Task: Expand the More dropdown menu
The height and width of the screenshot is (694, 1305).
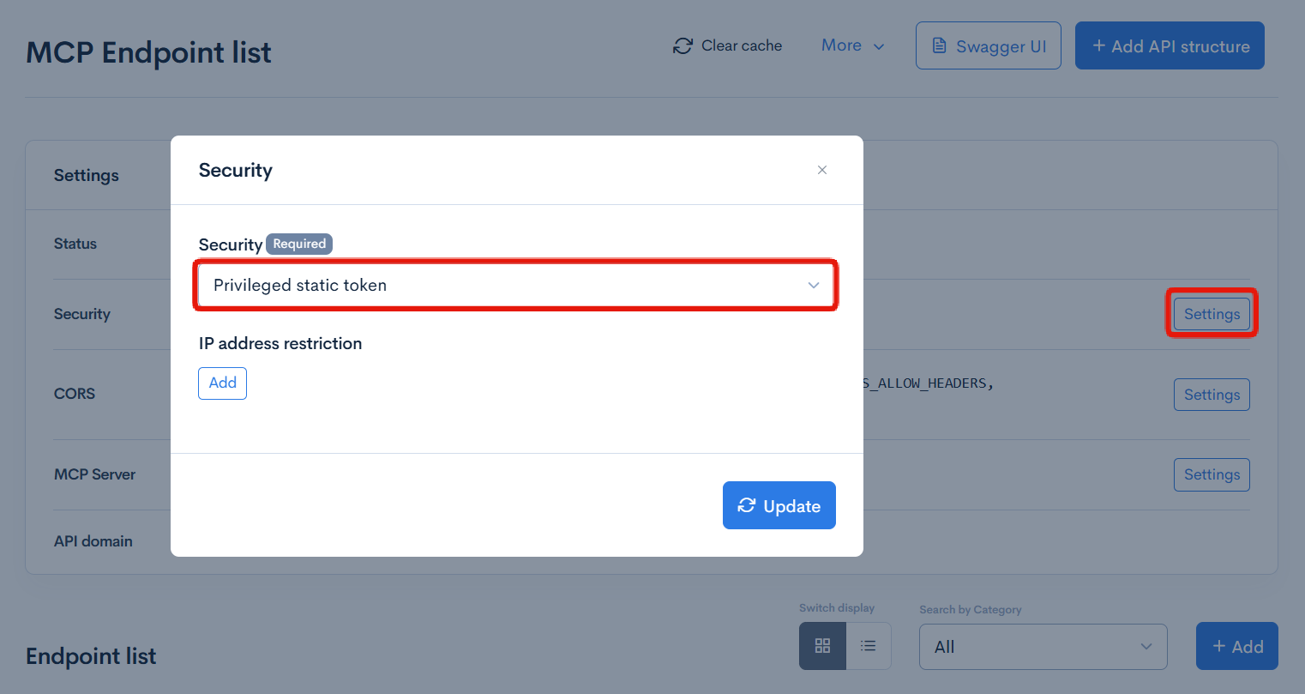Action: (852, 46)
